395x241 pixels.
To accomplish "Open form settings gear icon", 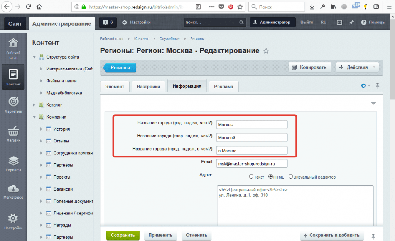I will tap(363, 86).
